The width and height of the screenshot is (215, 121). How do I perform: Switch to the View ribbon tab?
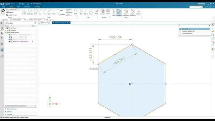click(x=19, y=7)
